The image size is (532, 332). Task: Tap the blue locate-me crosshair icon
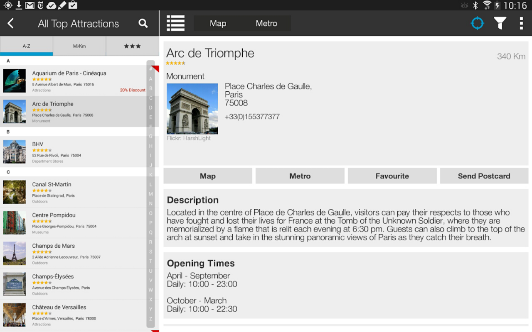click(477, 23)
